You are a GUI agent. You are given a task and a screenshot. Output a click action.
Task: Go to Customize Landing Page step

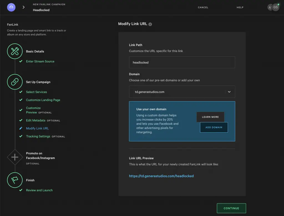click(43, 100)
